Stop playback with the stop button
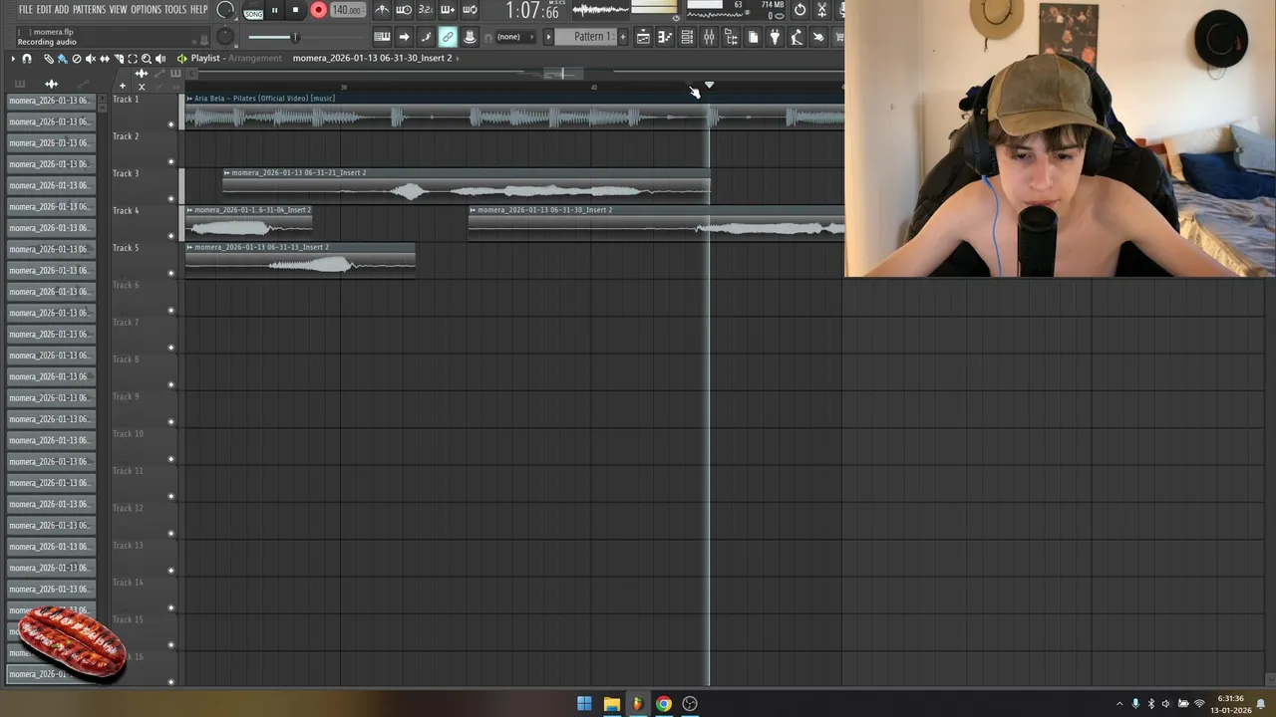The height and width of the screenshot is (717, 1276). click(x=295, y=10)
